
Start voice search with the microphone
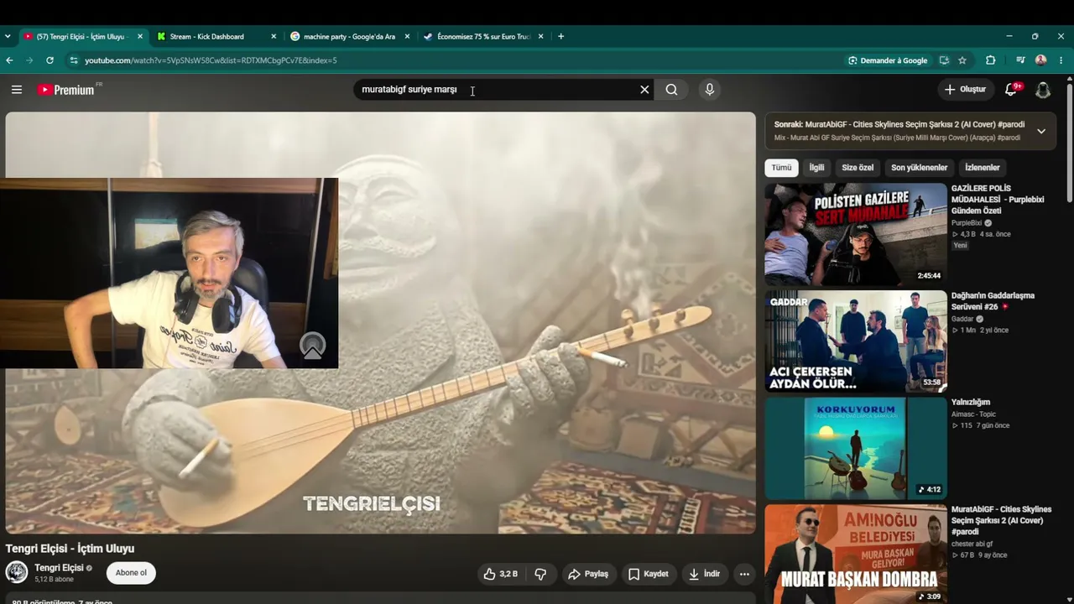(710, 90)
